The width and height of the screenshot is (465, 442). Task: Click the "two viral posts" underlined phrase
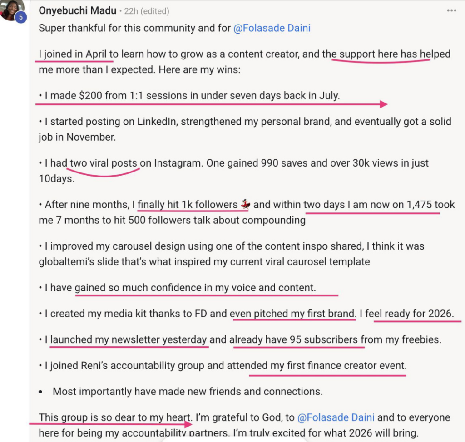(x=104, y=163)
